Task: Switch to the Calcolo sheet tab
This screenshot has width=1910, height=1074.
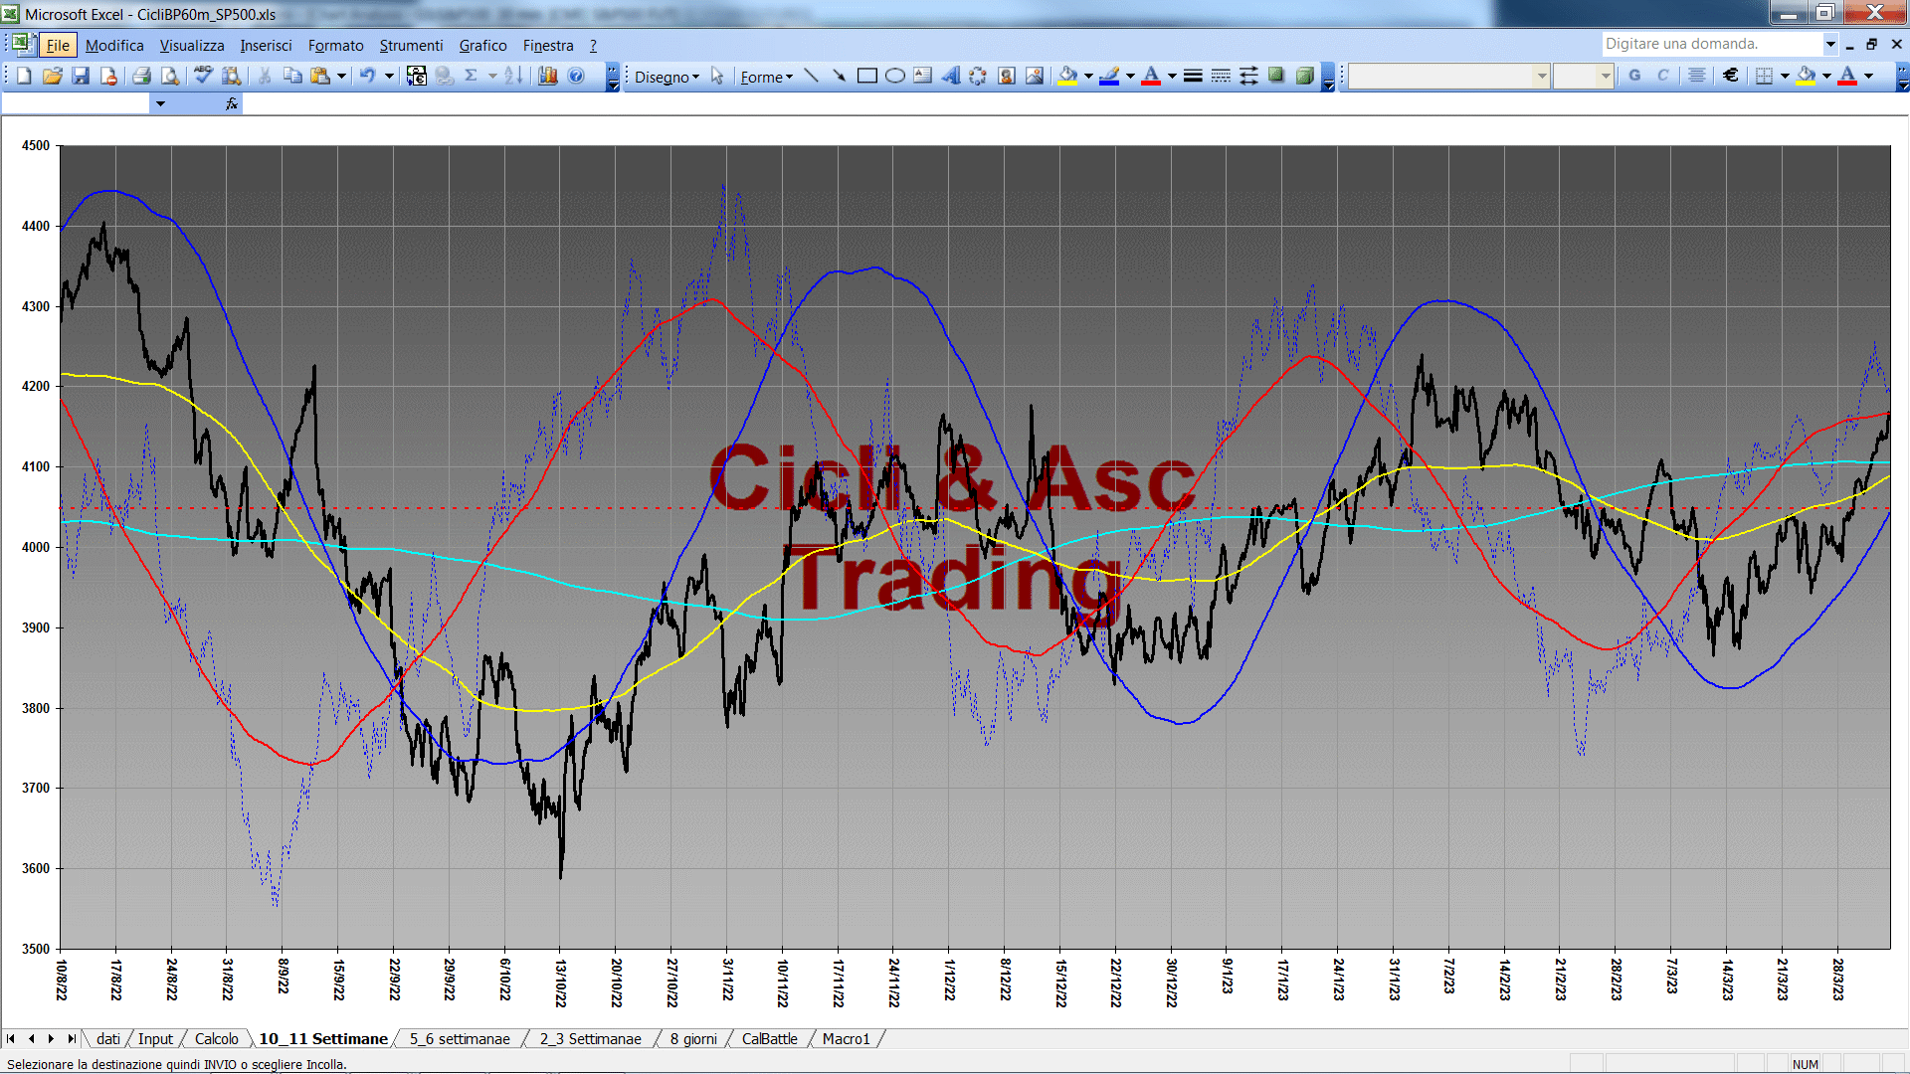Action: (x=216, y=1038)
